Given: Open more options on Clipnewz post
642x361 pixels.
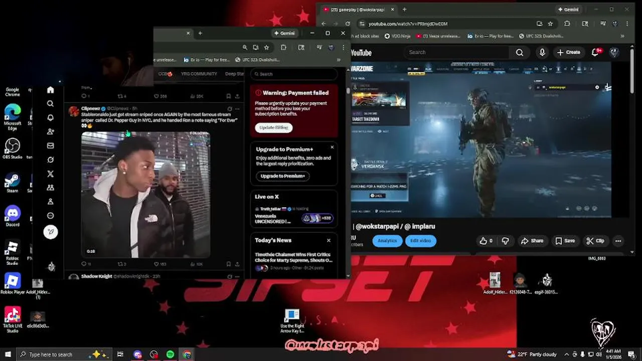Looking at the screenshot, I should pos(237,109).
